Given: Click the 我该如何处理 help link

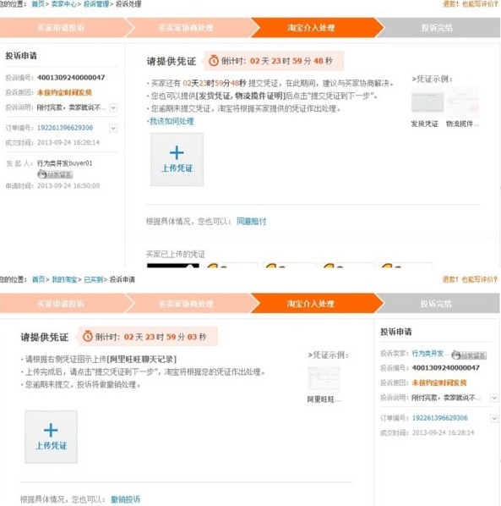Looking at the screenshot, I should tap(172, 121).
